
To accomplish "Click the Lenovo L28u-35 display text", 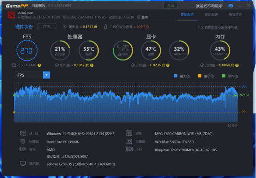I will (81, 164).
